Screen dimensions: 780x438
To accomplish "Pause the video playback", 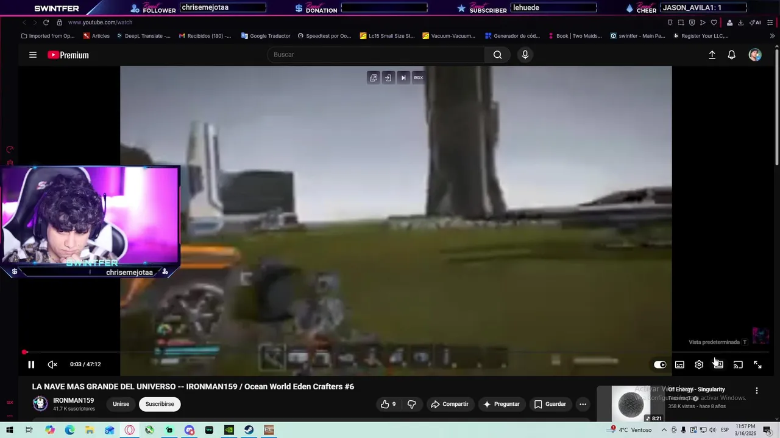I will [31, 364].
